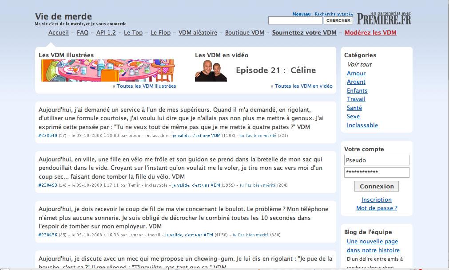Focus the search text field

295,20
